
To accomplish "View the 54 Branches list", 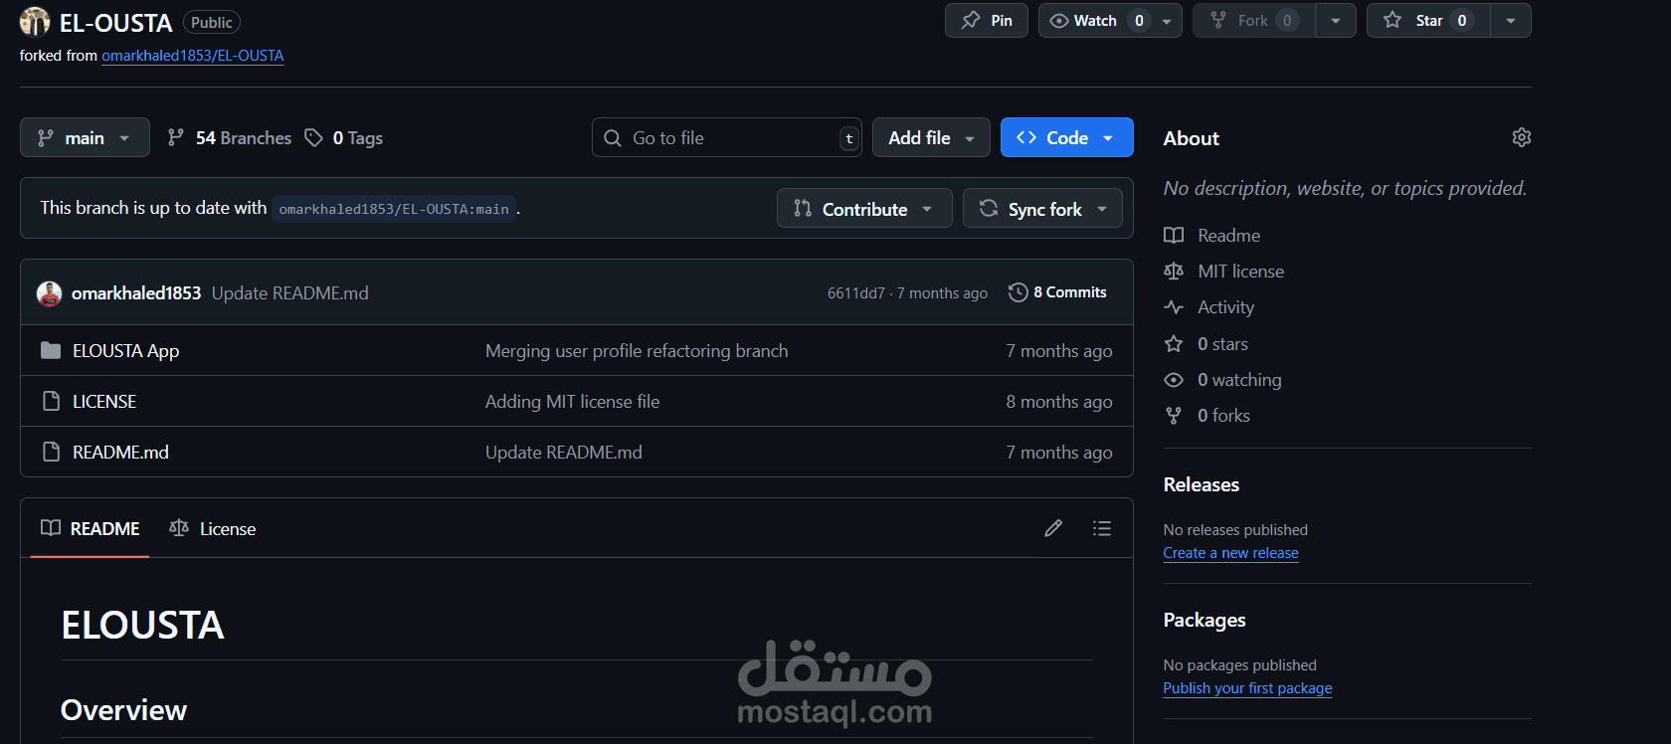I will (x=230, y=137).
